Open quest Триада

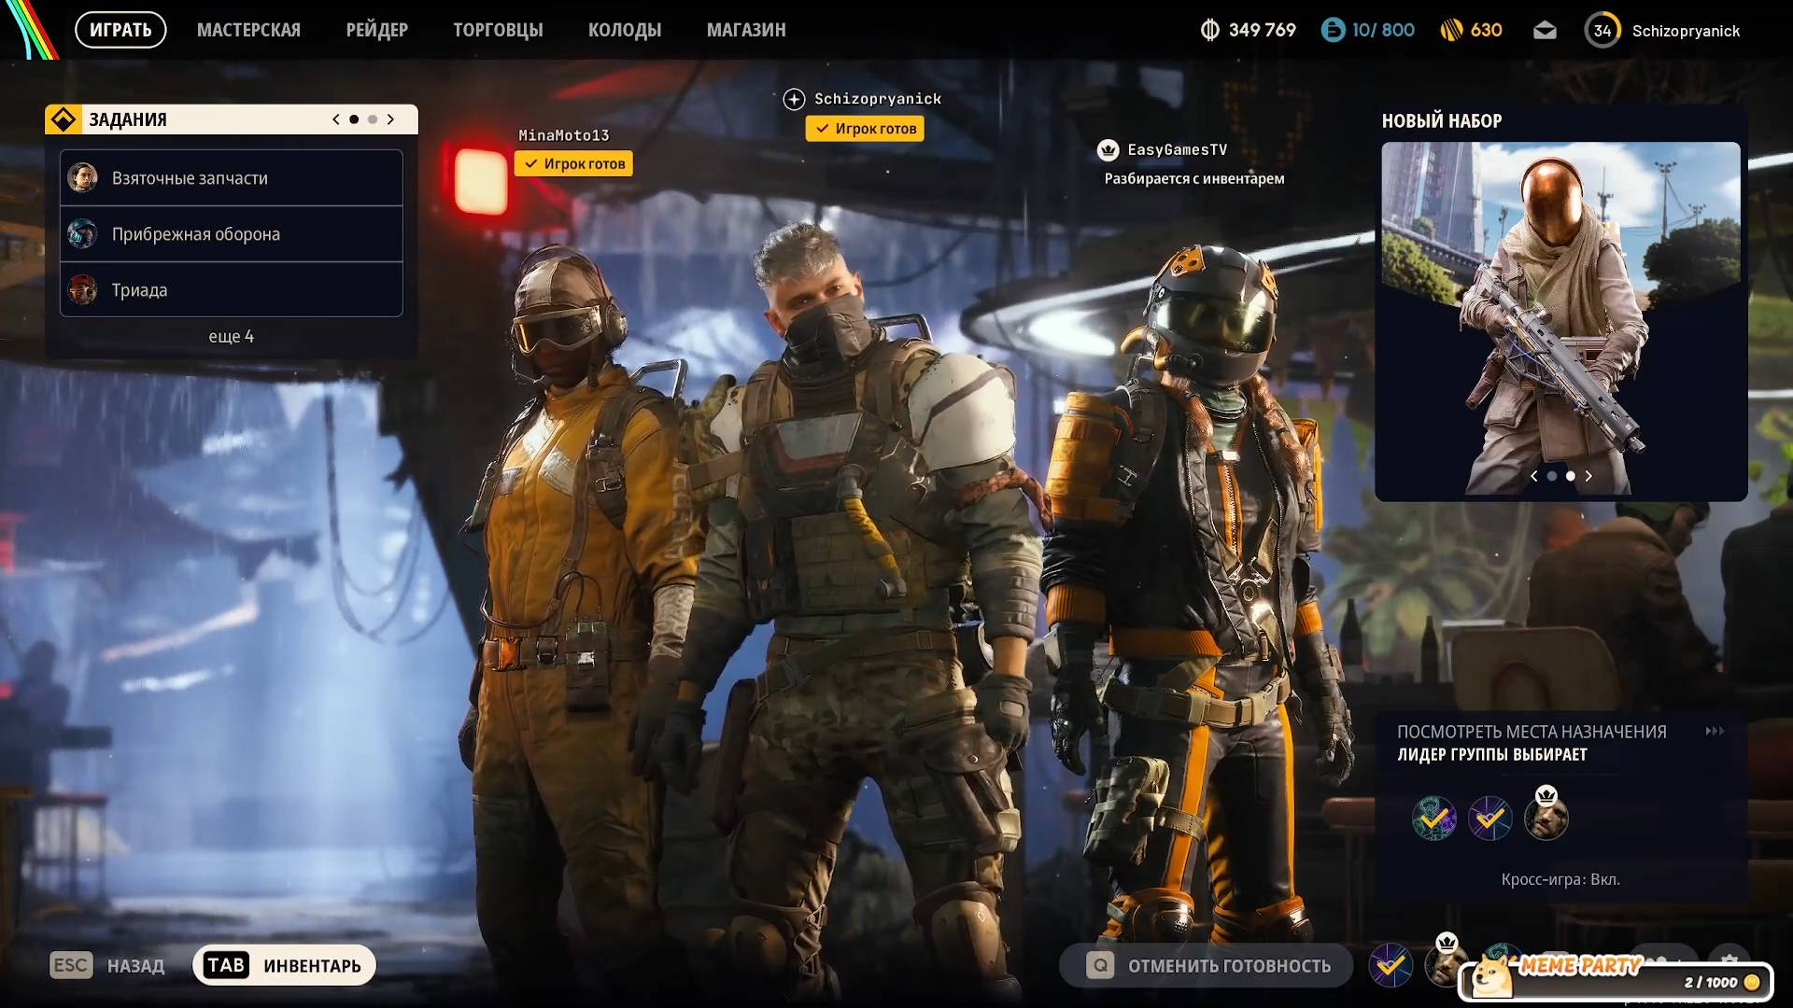[x=232, y=289]
